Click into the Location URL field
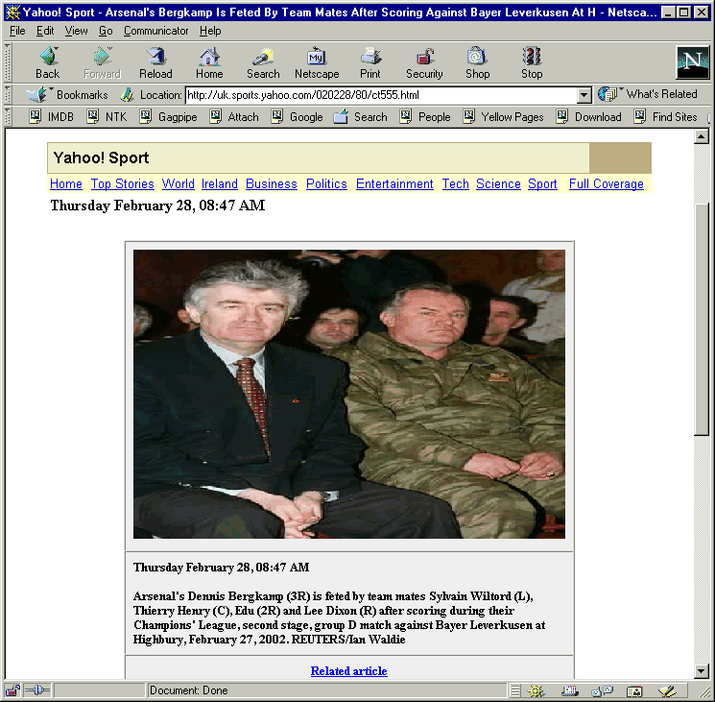This screenshot has height=702, width=715. click(x=381, y=95)
